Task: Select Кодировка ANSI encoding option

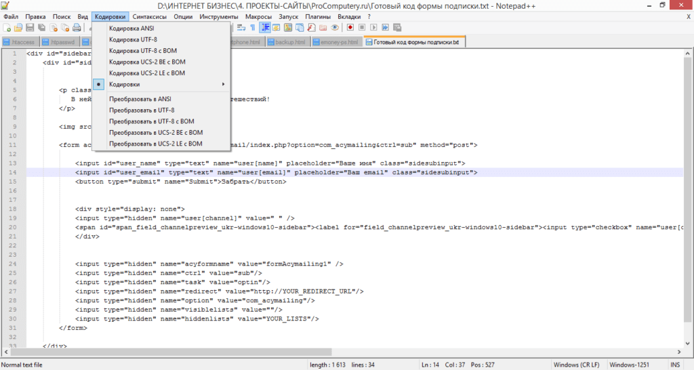Action: pyautogui.click(x=131, y=28)
